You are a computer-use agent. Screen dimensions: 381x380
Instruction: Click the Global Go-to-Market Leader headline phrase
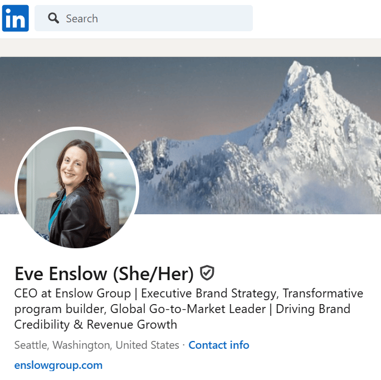point(188,309)
